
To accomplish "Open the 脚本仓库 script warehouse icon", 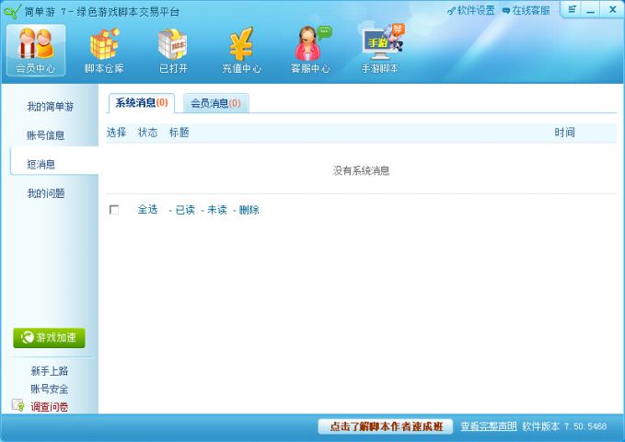I will coord(104,50).
